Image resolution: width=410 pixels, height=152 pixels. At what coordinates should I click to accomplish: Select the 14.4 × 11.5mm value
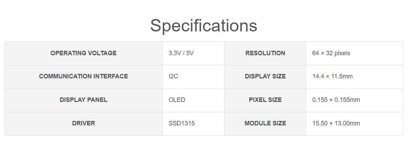click(x=332, y=76)
